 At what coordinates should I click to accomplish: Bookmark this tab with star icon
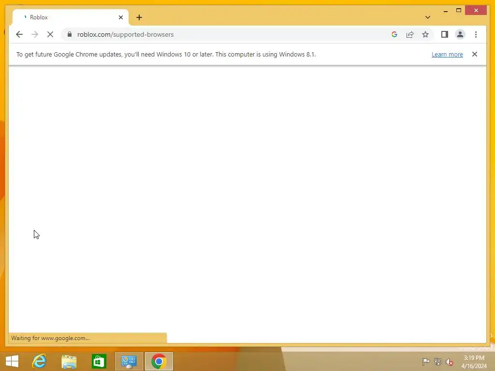[x=425, y=34]
